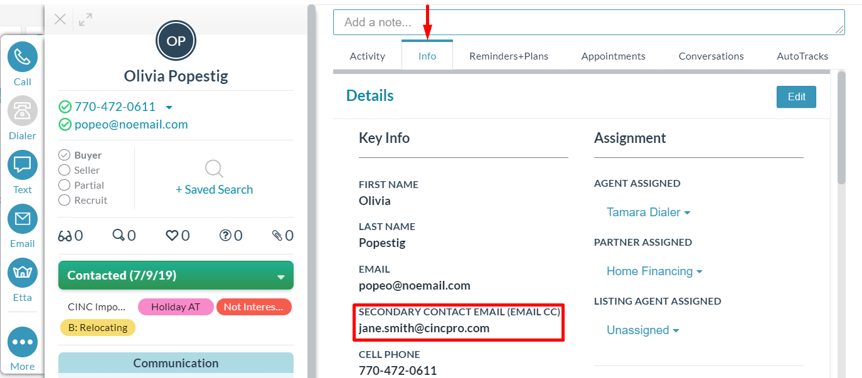Switch to the Activity tab

pyautogui.click(x=367, y=56)
